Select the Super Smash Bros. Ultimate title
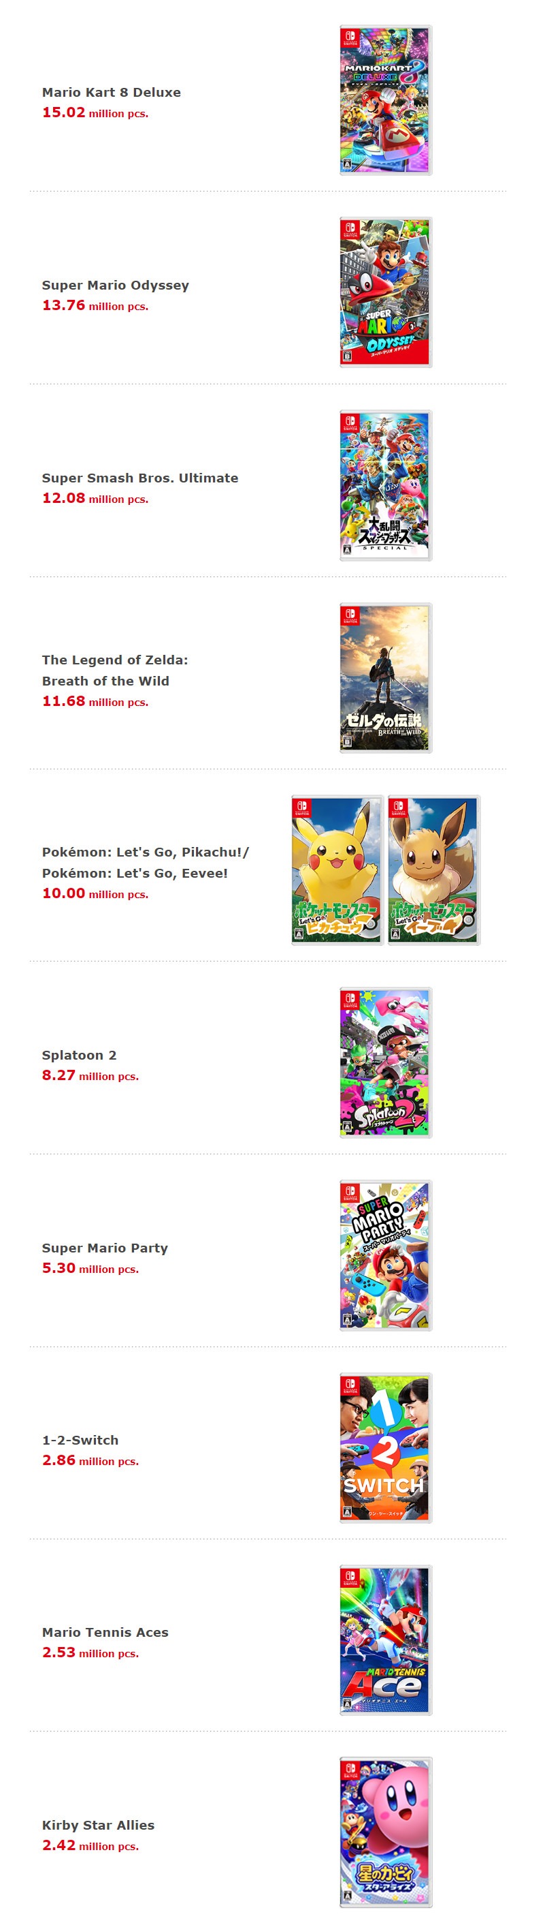Viewport: 545px width, 1923px height. [140, 478]
